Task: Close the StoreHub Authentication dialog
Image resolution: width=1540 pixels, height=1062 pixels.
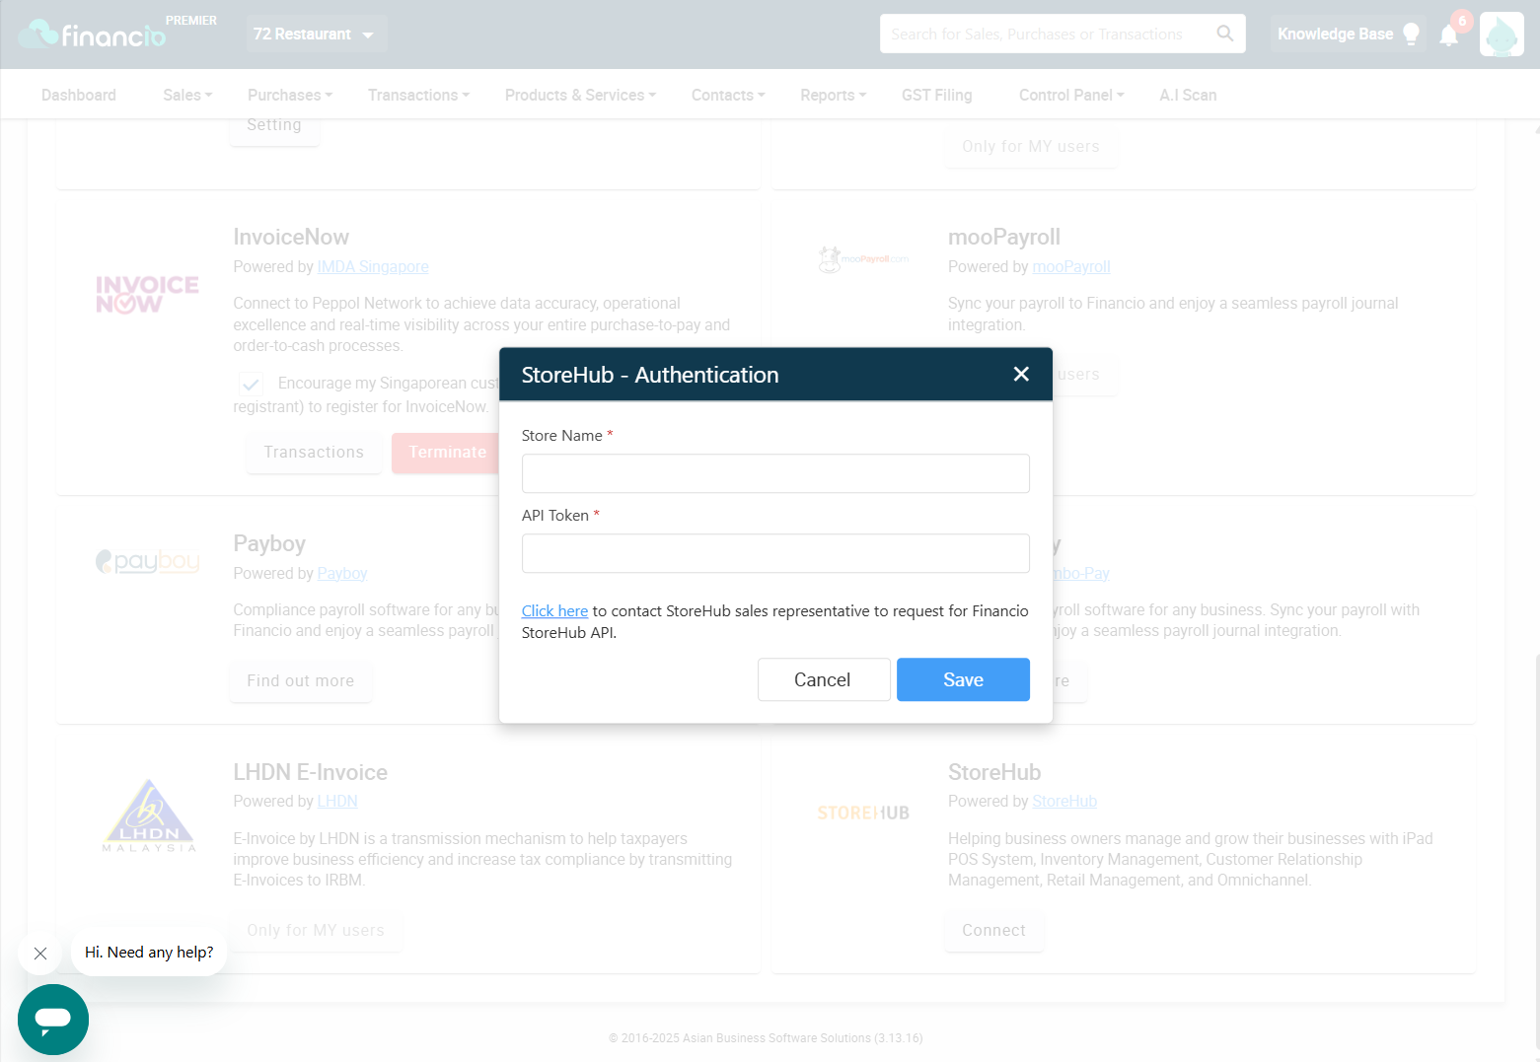Action: point(1021,374)
